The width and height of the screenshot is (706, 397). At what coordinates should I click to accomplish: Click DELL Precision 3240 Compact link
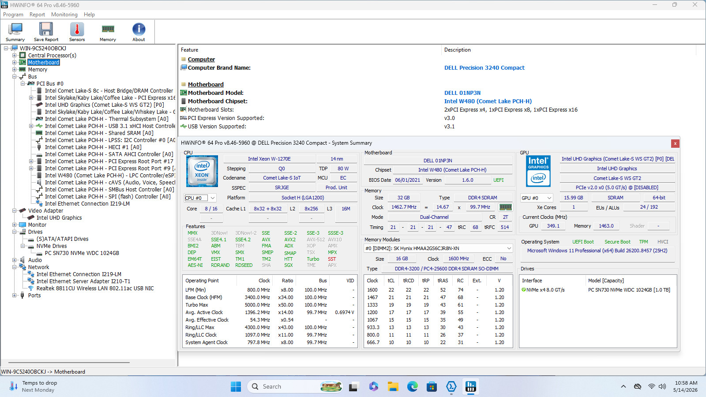click(484, 68)
